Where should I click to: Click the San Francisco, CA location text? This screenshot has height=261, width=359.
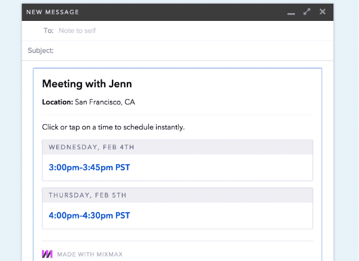coord(104,102)
